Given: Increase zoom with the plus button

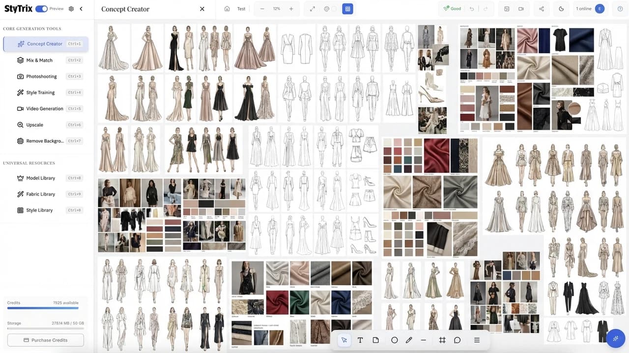Looking at the screenshot, I should (x=291, y=9).
